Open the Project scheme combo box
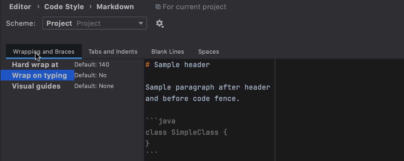Image resolution: width=404 pixels, height=161 pixels. (95, 23)
